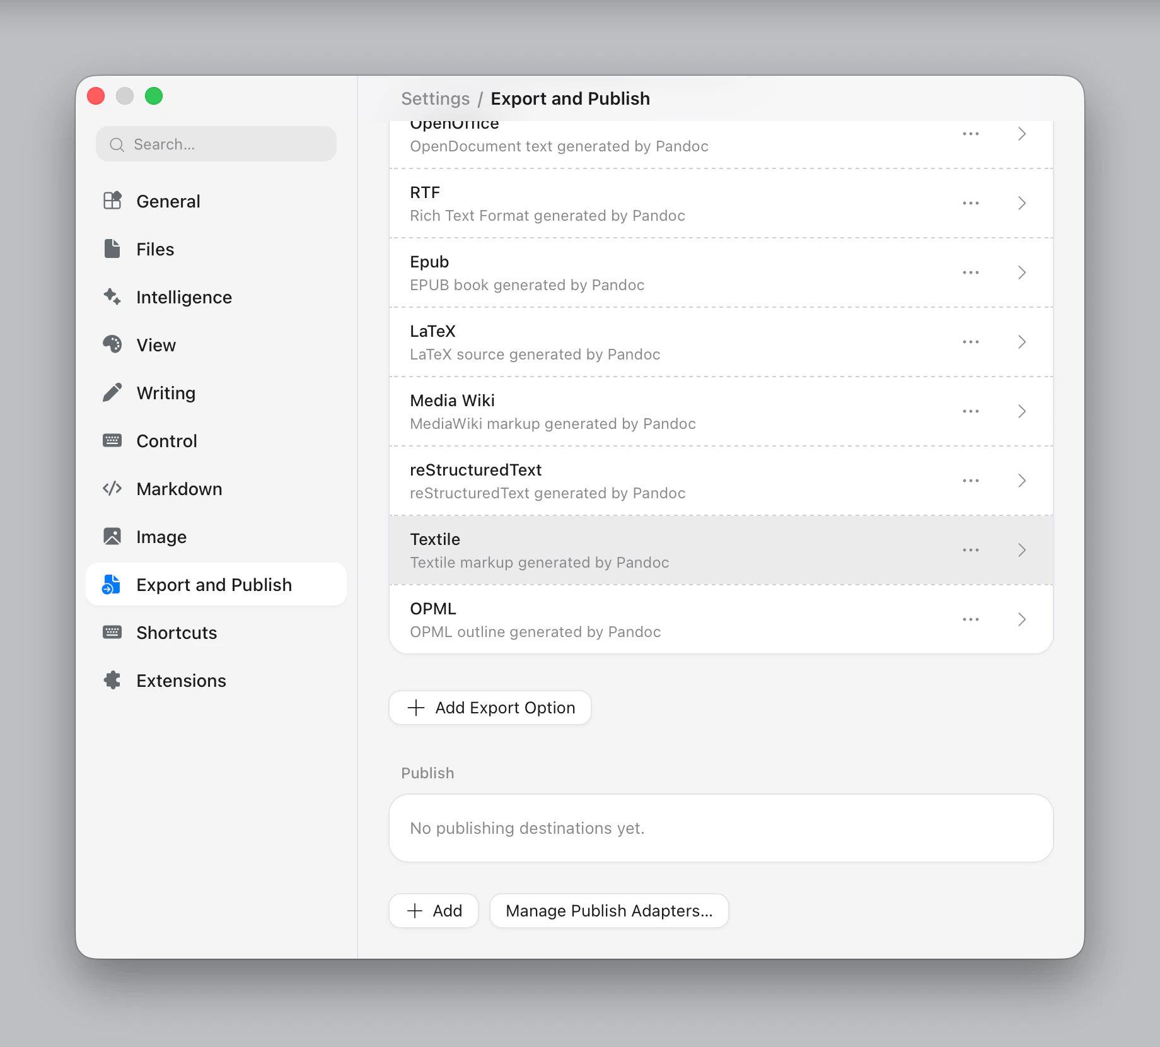Click the Add publish destination button

(434, 911)
